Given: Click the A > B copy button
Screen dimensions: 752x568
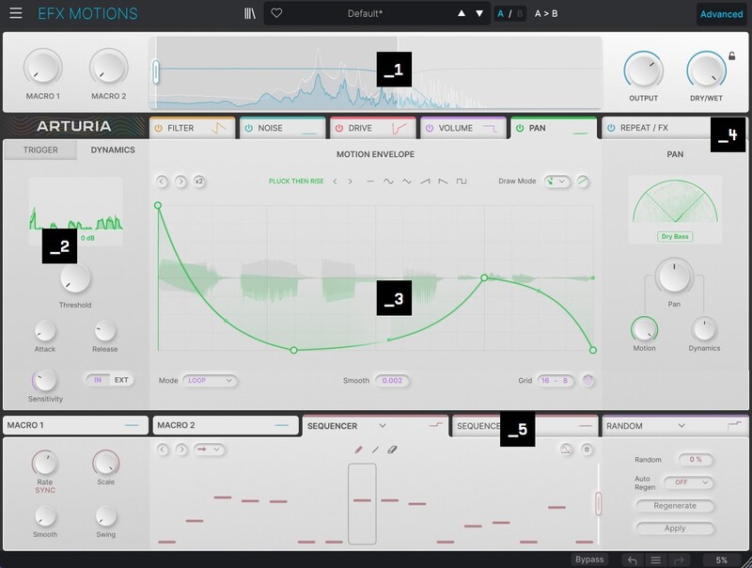Looking at the screenshot, I should tap(546, 13).
